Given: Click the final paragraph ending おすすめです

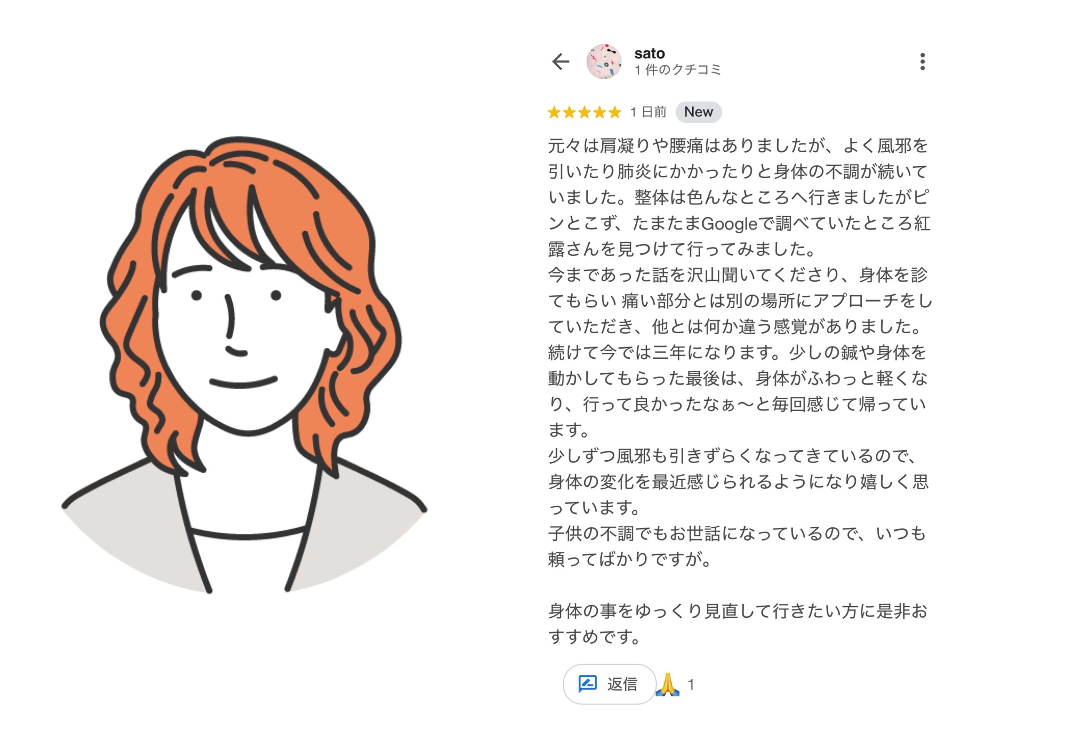Looking at the screenshot, I should [x=738, y=624].
